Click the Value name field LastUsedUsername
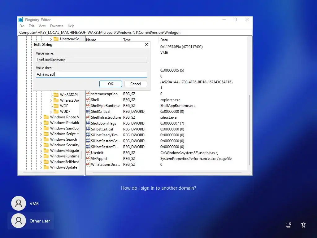The width and height of the screenshot is (317, 238). tap(92, 60)
